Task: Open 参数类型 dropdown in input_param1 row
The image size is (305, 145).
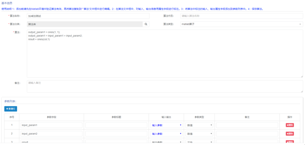Action: click(199, 125)
